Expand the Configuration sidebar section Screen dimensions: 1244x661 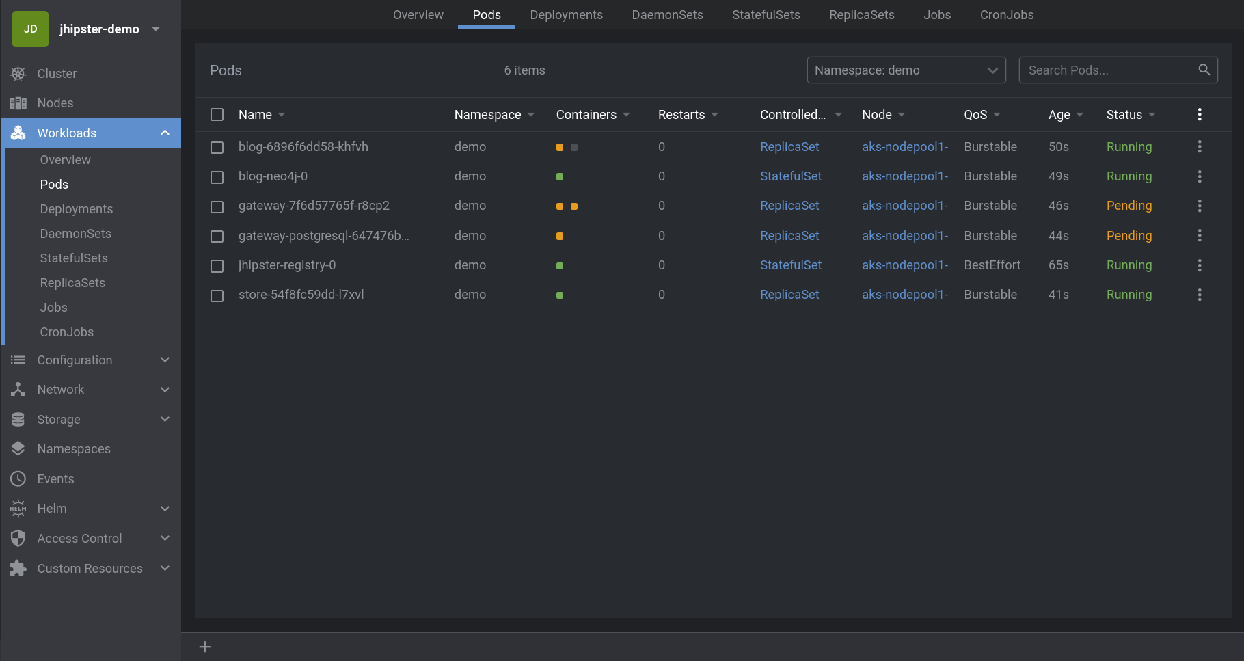click(164, 360)
